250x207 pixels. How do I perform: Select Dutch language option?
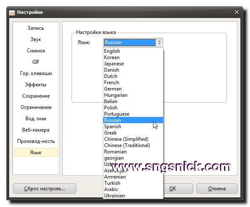point(133,76)
